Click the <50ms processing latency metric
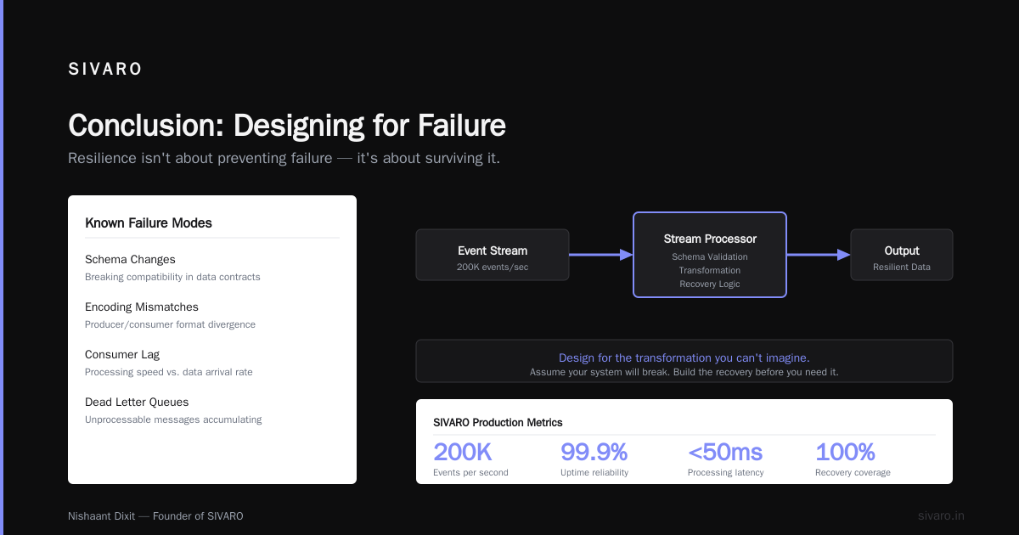This screenshot has width=1019, height=535. coord(726,459)
